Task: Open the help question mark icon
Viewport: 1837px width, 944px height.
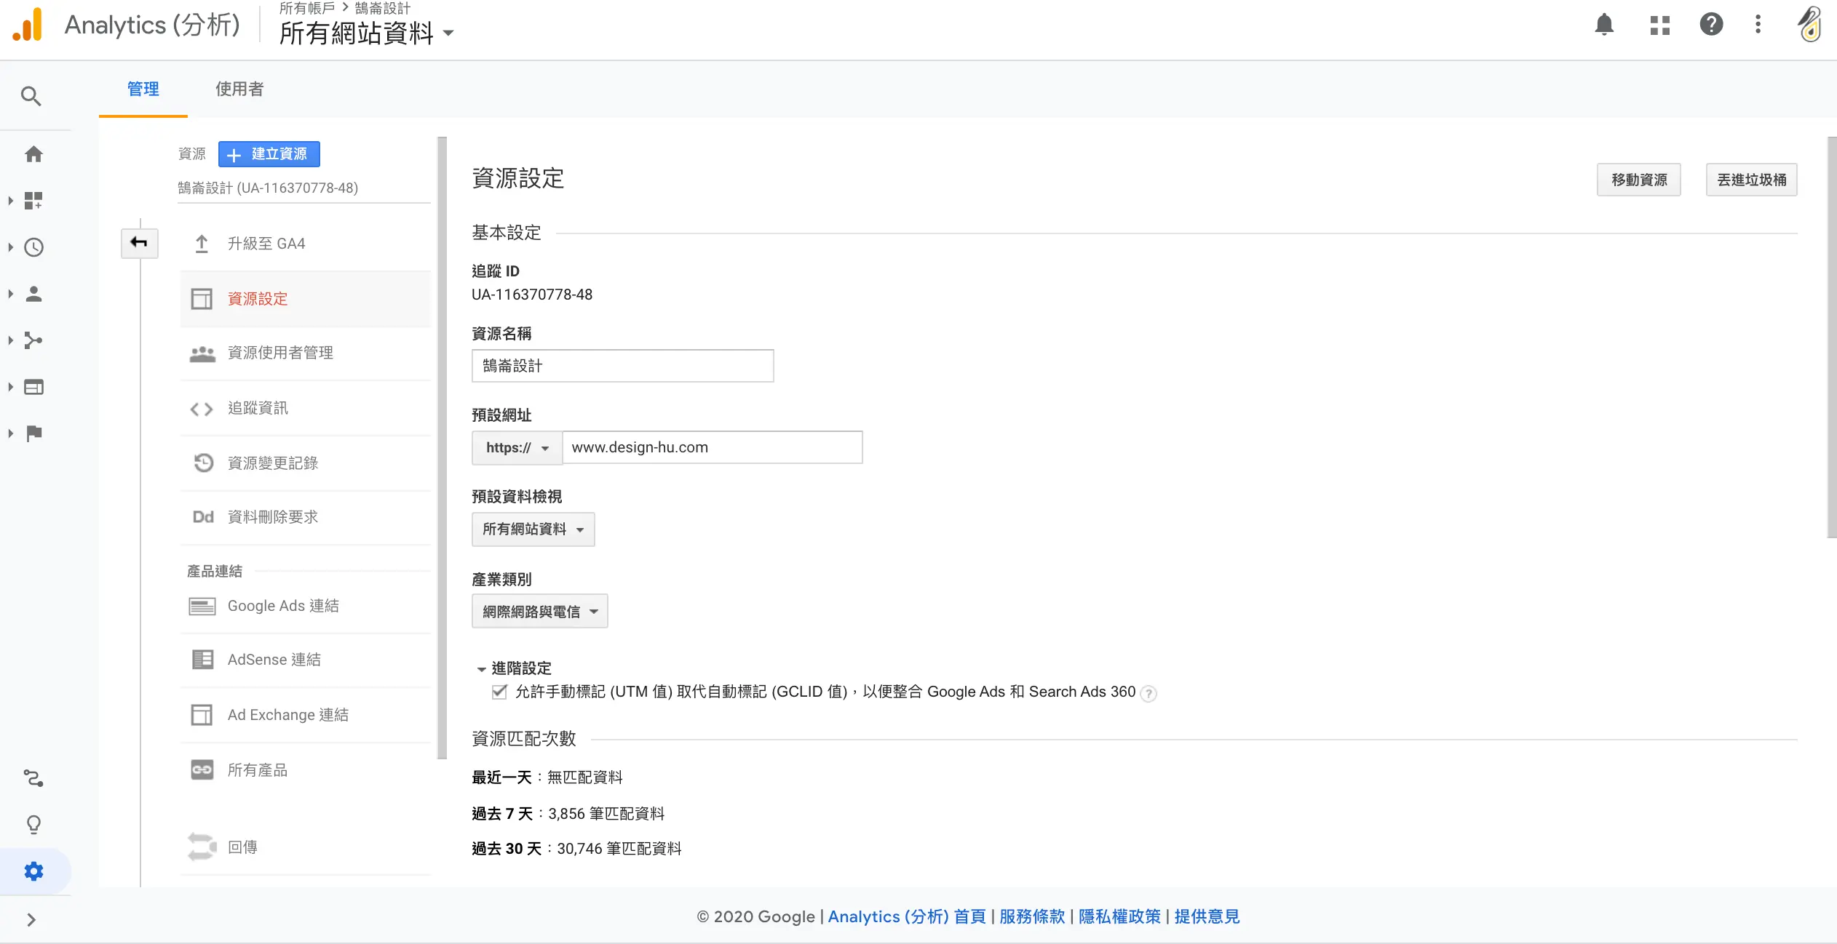Action: 1711,25
